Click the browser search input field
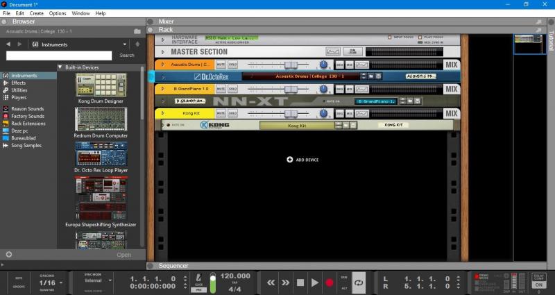 pyautogui.click(x=59, y=56)
